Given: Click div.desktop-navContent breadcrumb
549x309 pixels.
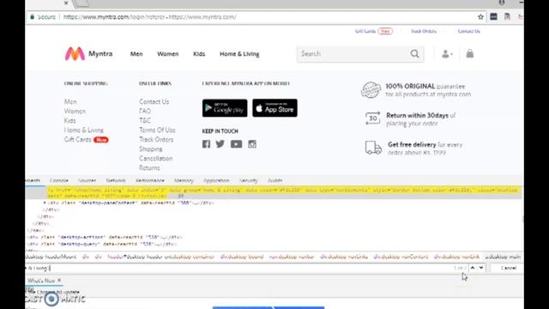Looking at the screenshot, I should (x=401, y=257).
